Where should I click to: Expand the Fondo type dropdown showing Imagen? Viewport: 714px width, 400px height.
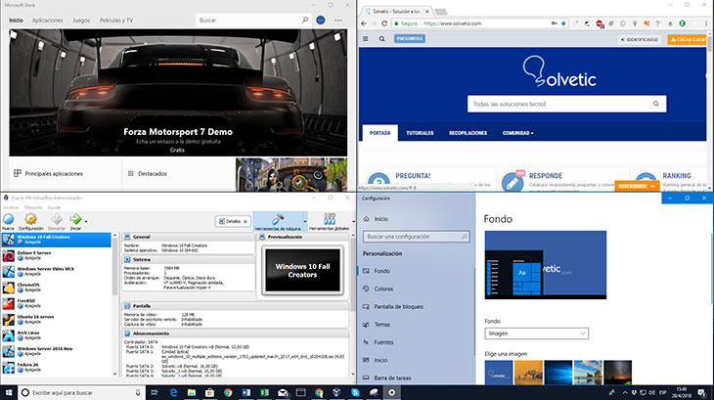click(538, 333)
